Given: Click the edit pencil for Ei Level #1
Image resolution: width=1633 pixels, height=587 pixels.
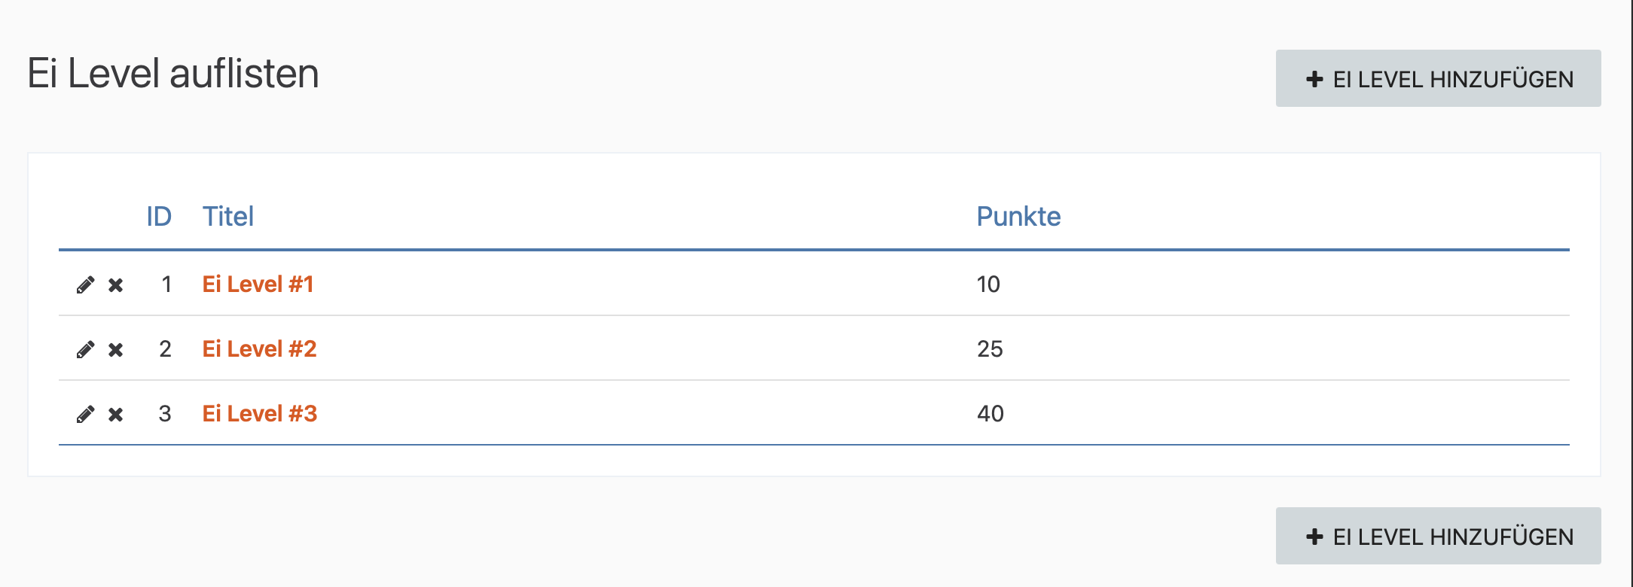Looking at the screenshot, I should coord(85,285).
